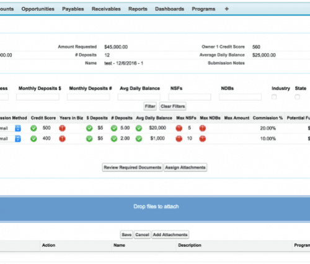The width and height of the screenshot is (310, 264).
Task: Click the Credit Score column header
Action: [43, 118]
